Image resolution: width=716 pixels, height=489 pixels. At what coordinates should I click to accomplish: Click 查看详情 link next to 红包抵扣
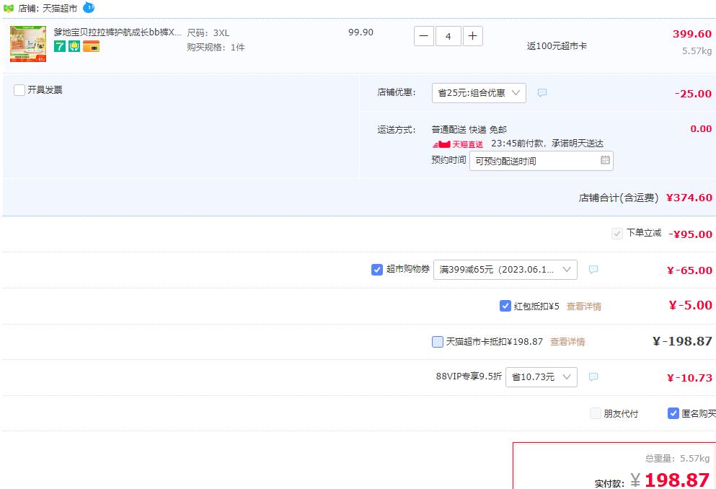(x=583, y=306)
